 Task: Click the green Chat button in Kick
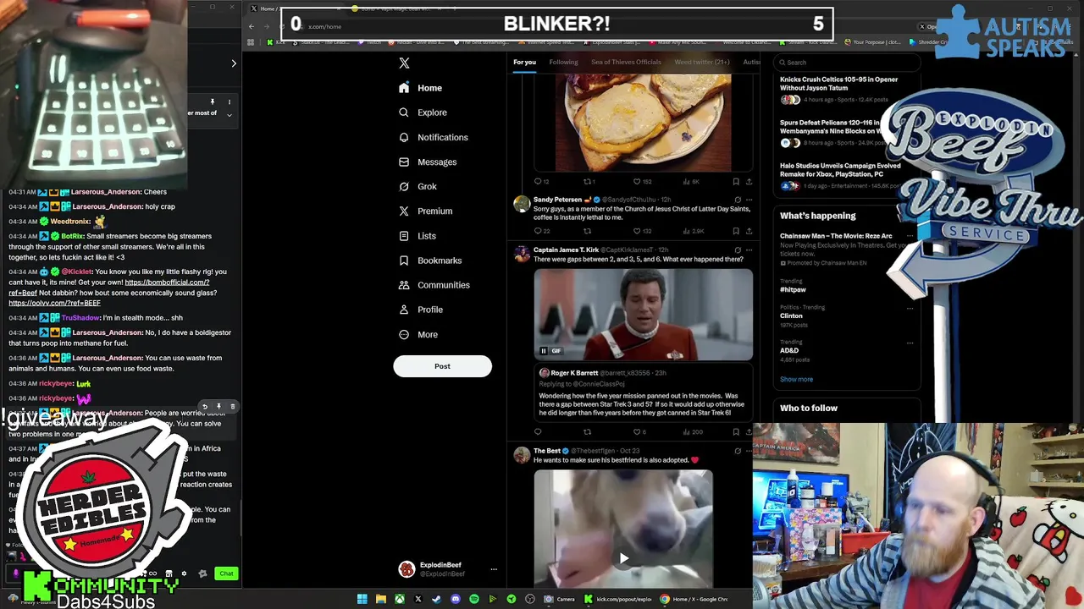click(x=226, y=573)
